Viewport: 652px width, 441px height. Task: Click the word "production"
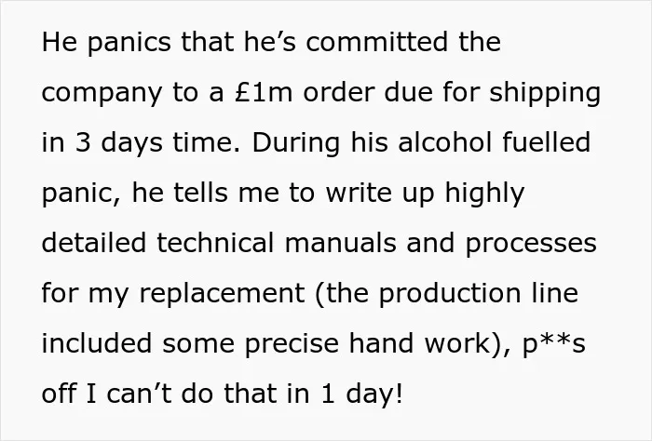pos(450,294)
